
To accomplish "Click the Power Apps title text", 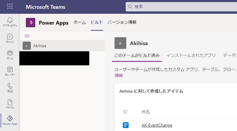I will (54, 23).
